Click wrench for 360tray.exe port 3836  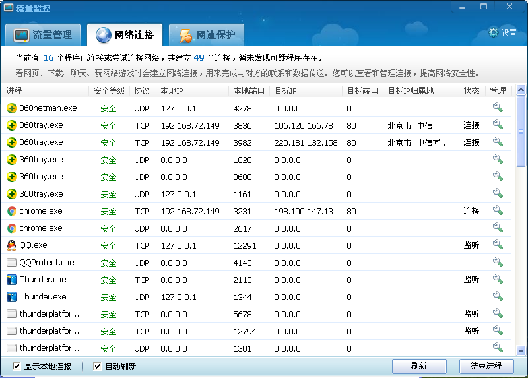[498, 125]
